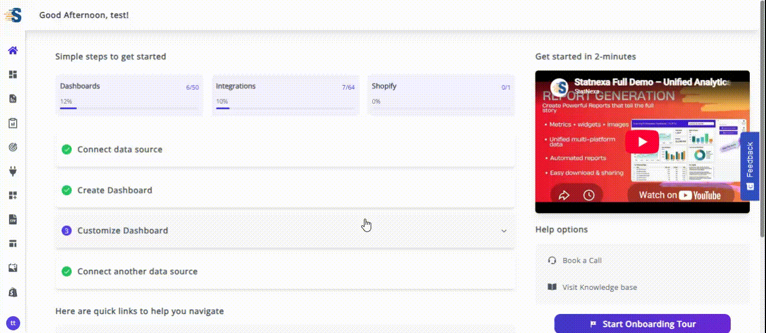Screen dimensions: 766x333
Task: Open the Shopify bag icon in sidebar
Action: click(13, 292)
